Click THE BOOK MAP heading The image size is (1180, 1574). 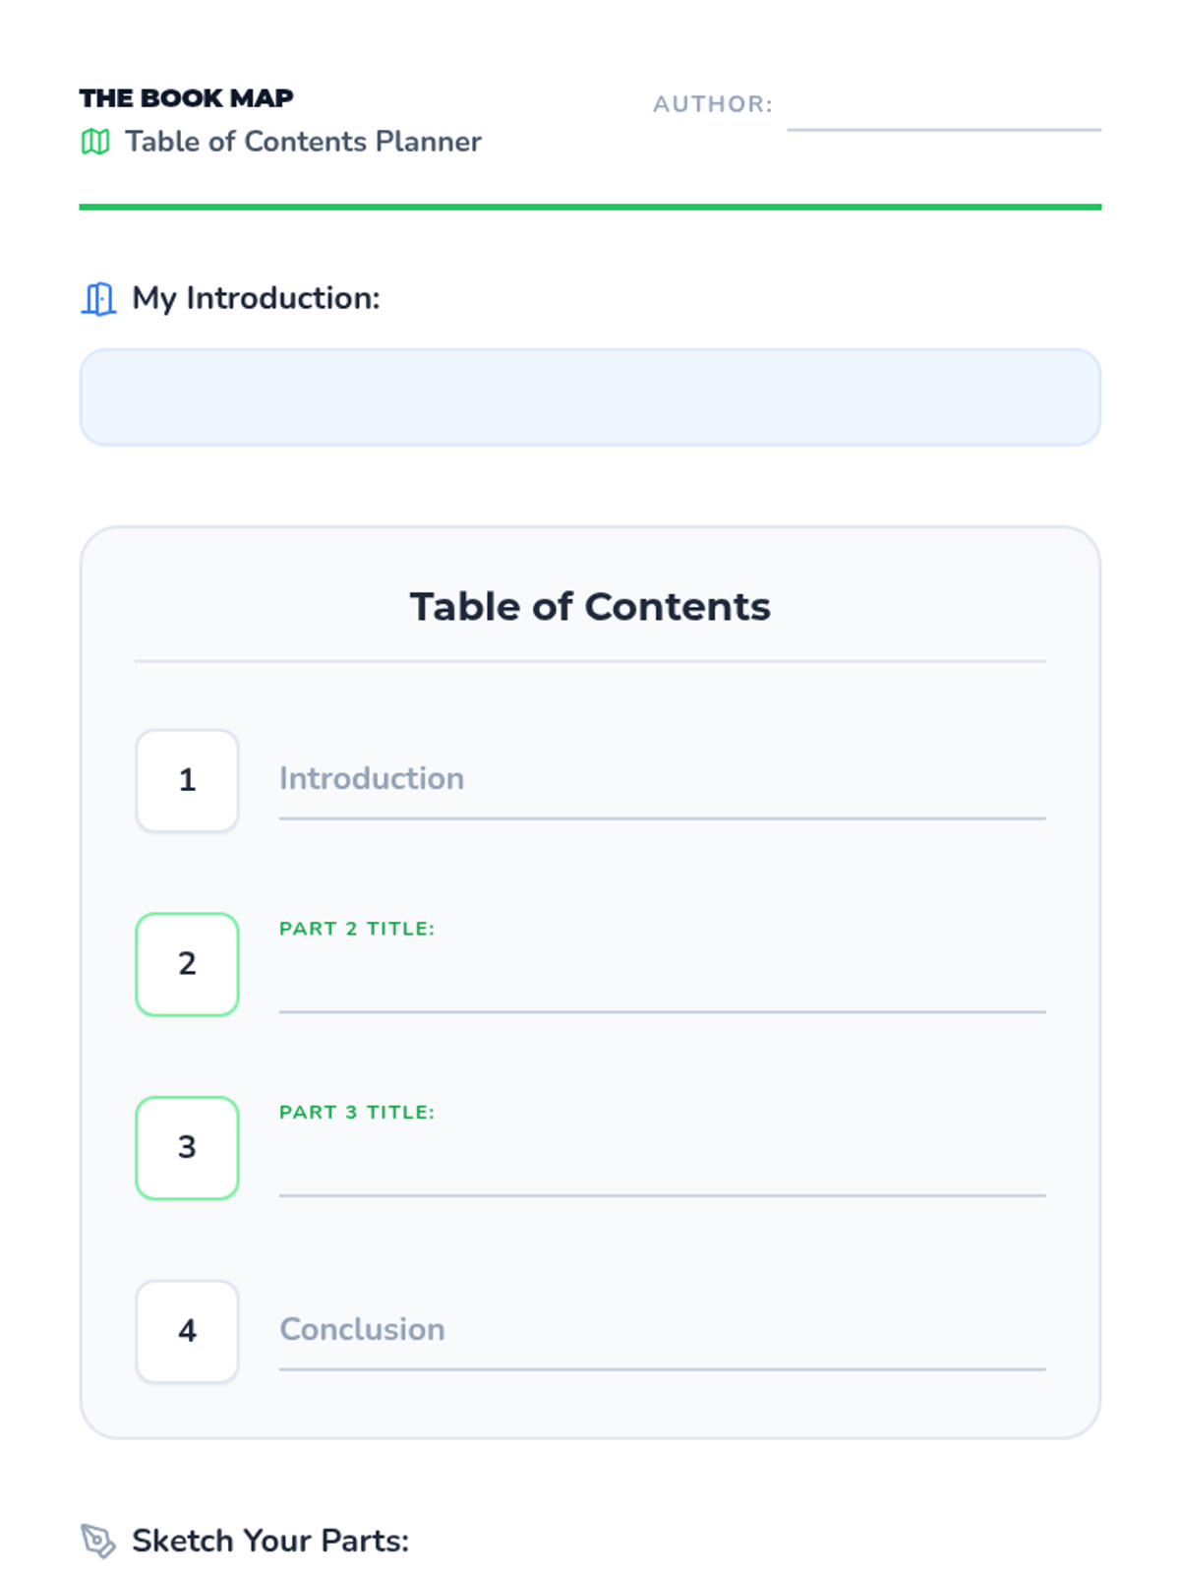[187, 98]
